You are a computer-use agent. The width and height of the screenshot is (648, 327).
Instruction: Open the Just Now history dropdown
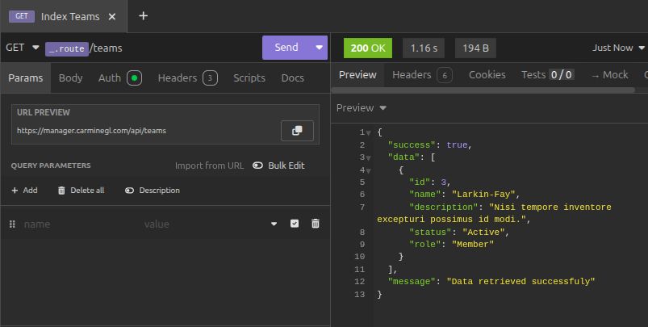click(x=618, y=48)
